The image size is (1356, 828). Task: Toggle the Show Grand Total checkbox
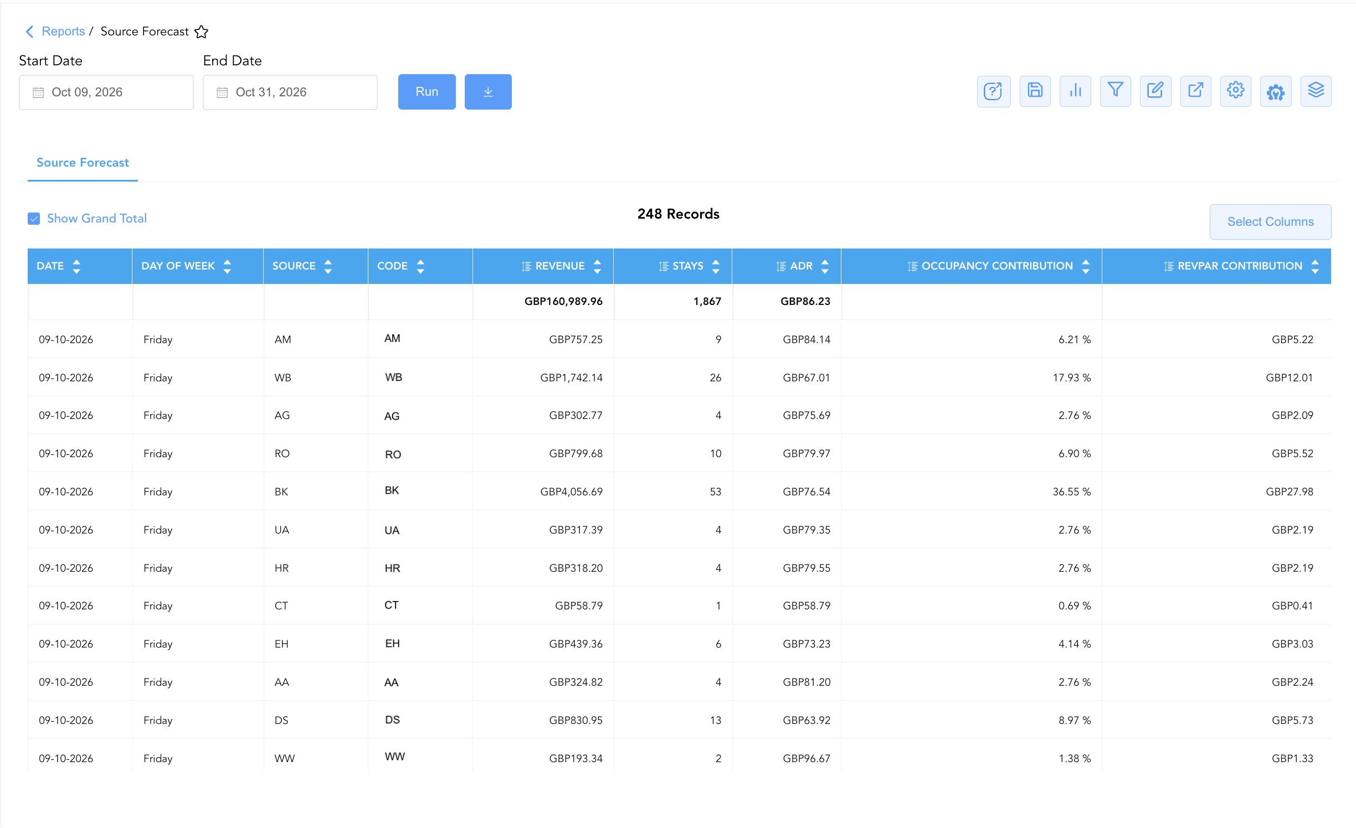[x=34, y=219]
